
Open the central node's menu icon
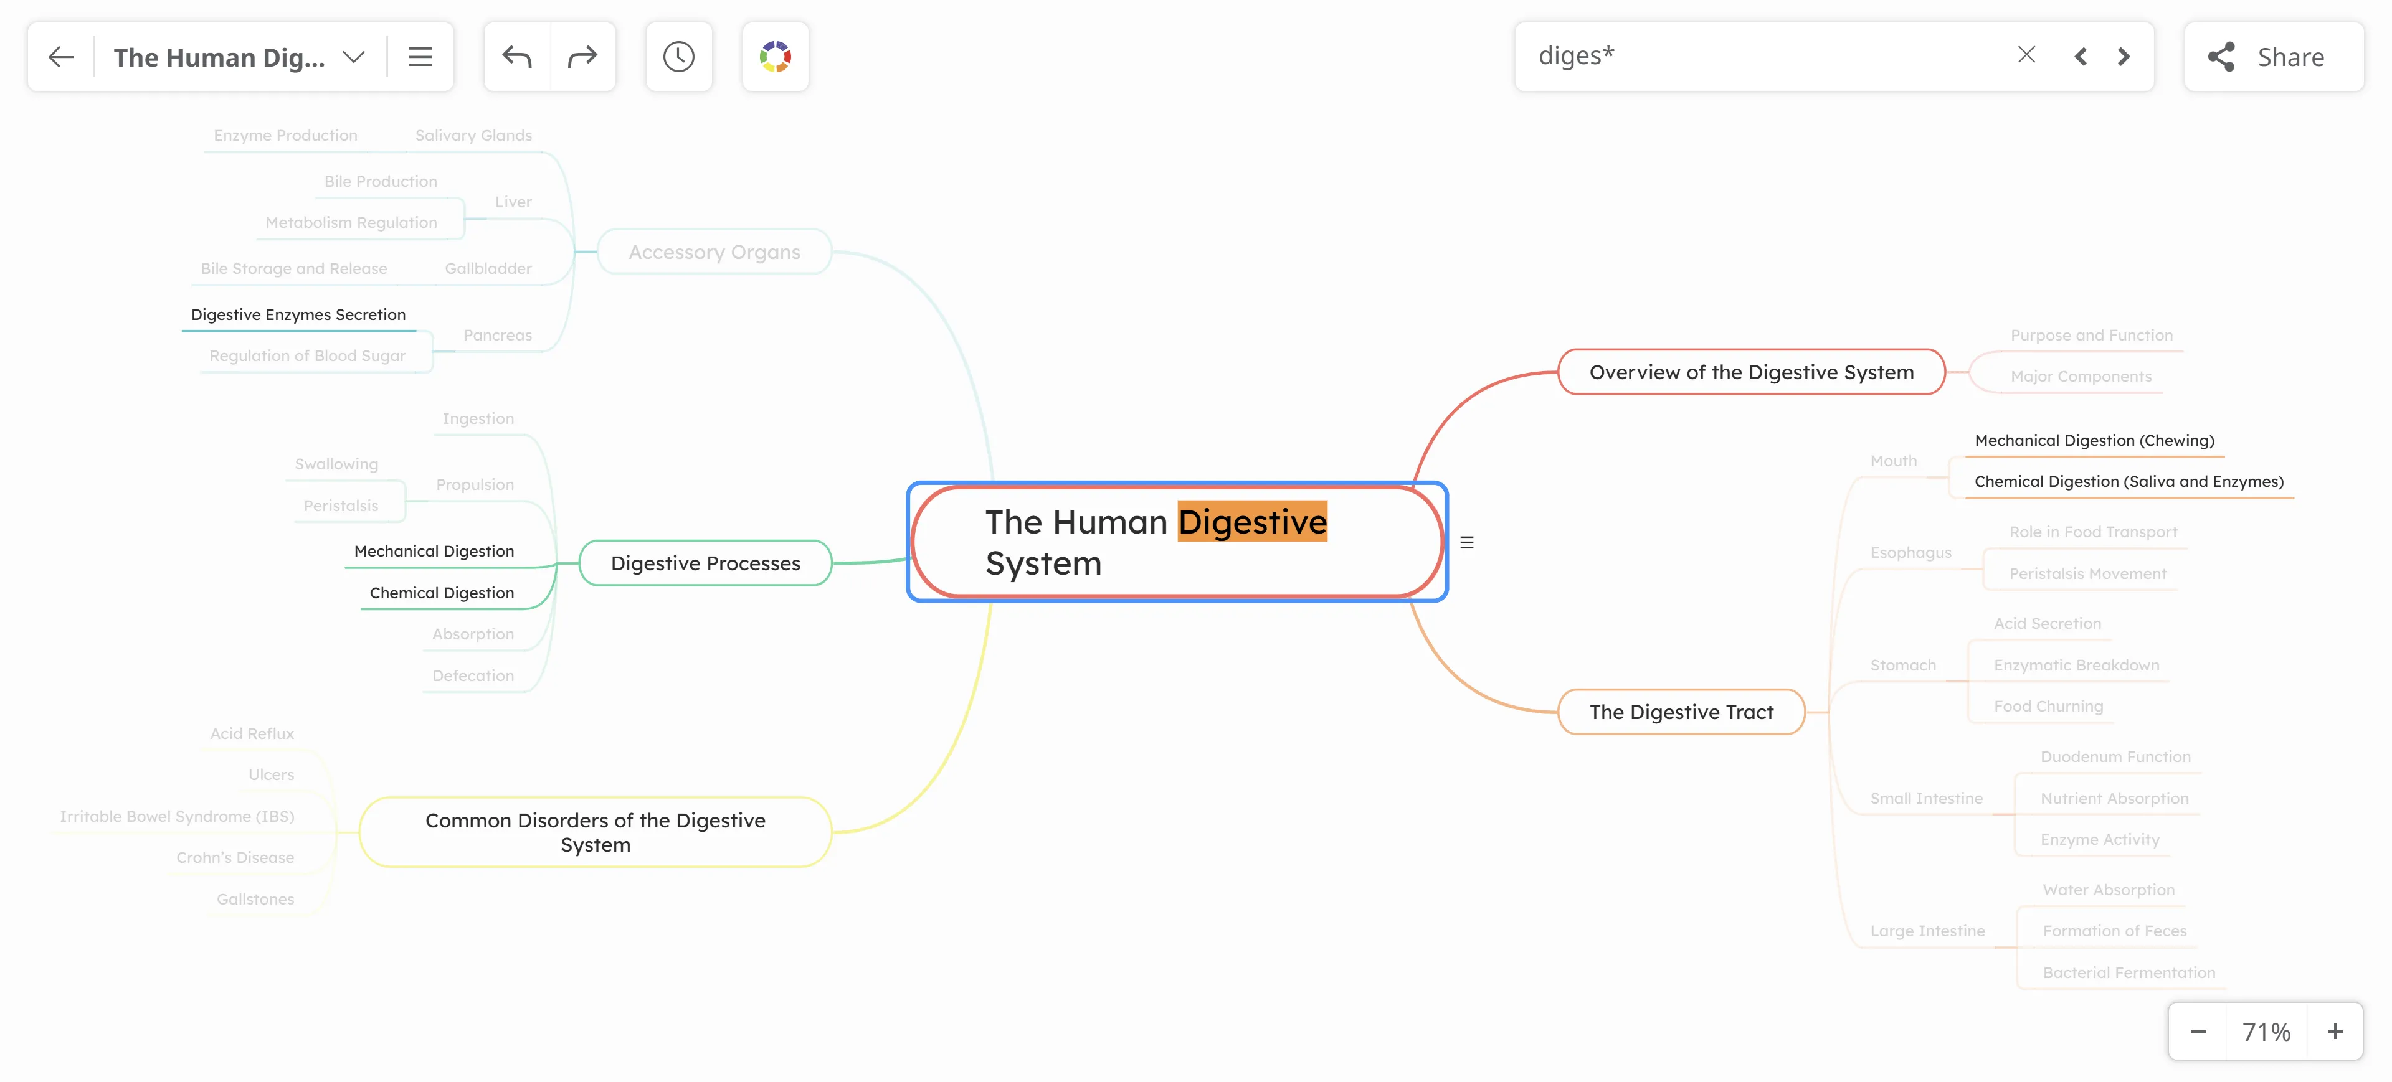1467,543
